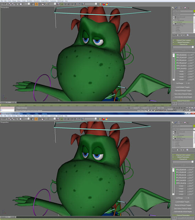Toggle Unwrap UVW modifier lightbulb in upper stack
195x220 pixels.
pyautogui.click(x=174, y=24)
